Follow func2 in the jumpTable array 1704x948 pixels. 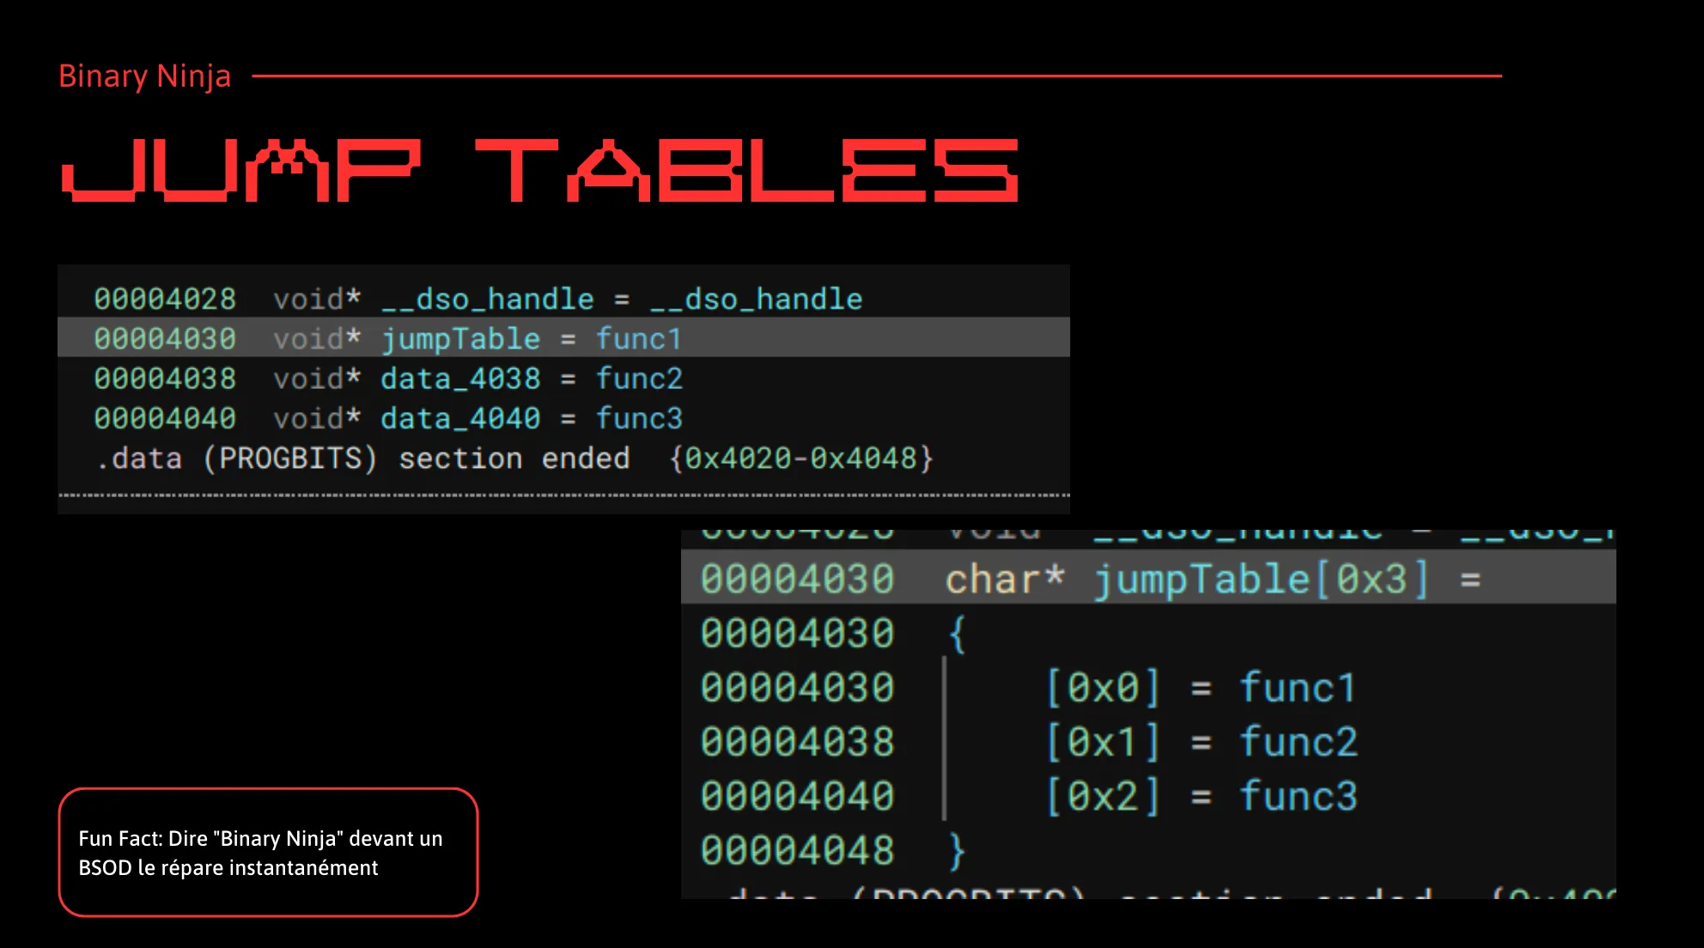pyautogui.click(x=1298, y=742)
